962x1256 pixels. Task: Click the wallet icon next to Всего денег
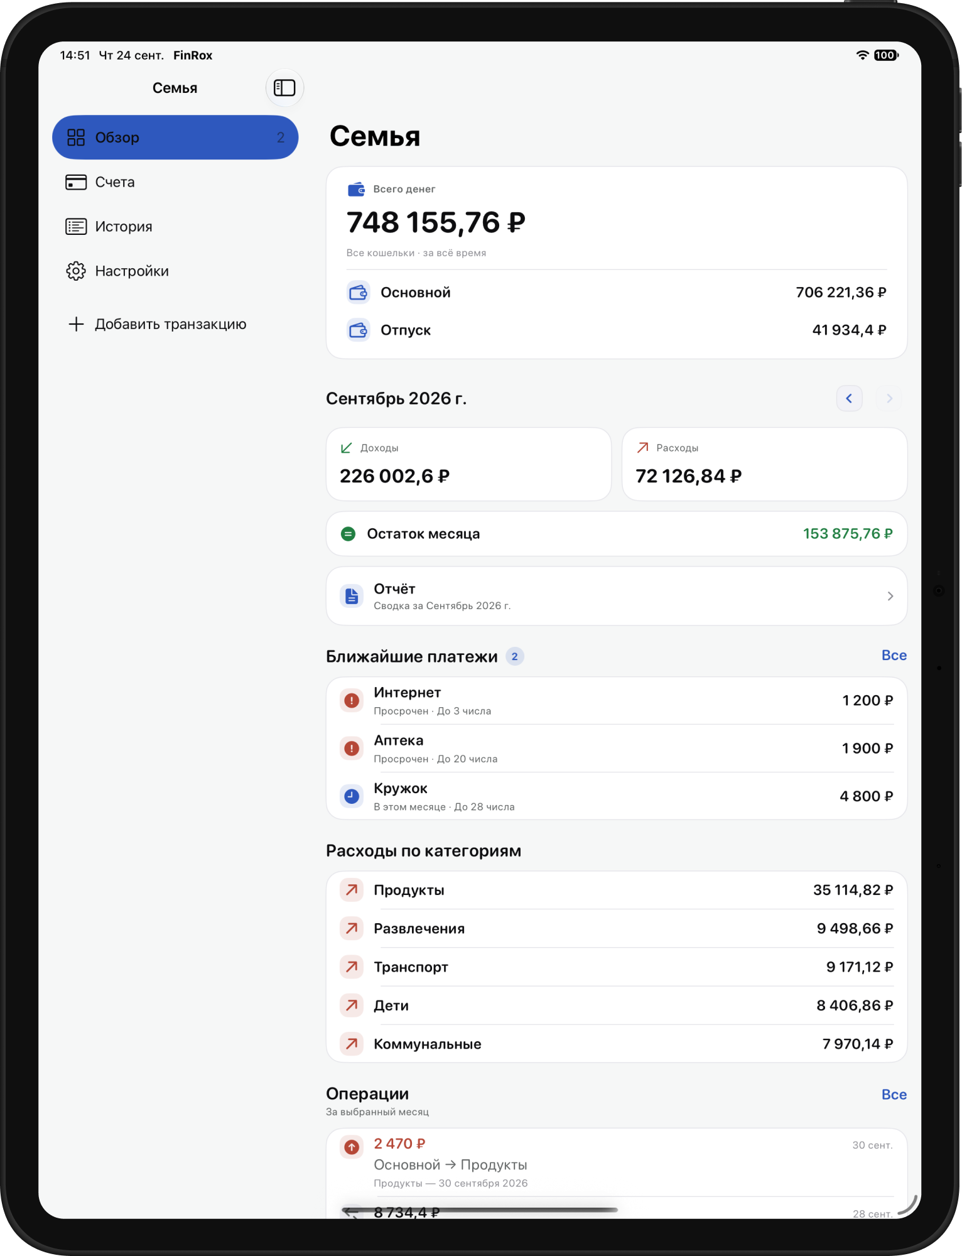click(x=357, y=189)
